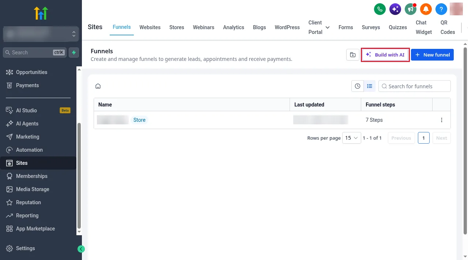This screenshot has width=468, height=260.
Task: Select the Funnels tab
Action: [122, 27]
